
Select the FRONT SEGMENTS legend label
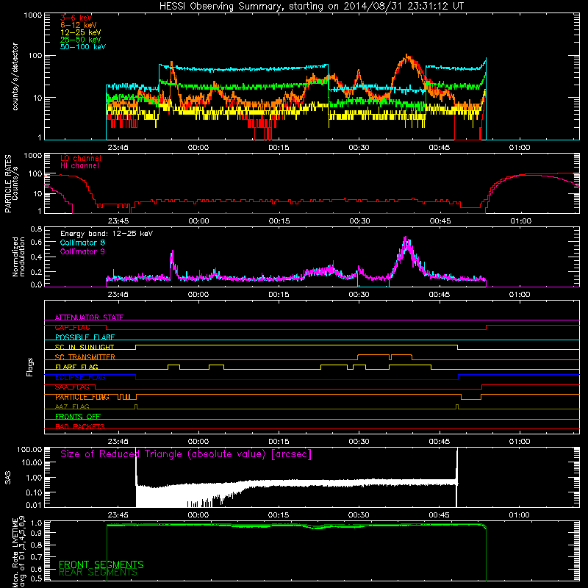101,564
